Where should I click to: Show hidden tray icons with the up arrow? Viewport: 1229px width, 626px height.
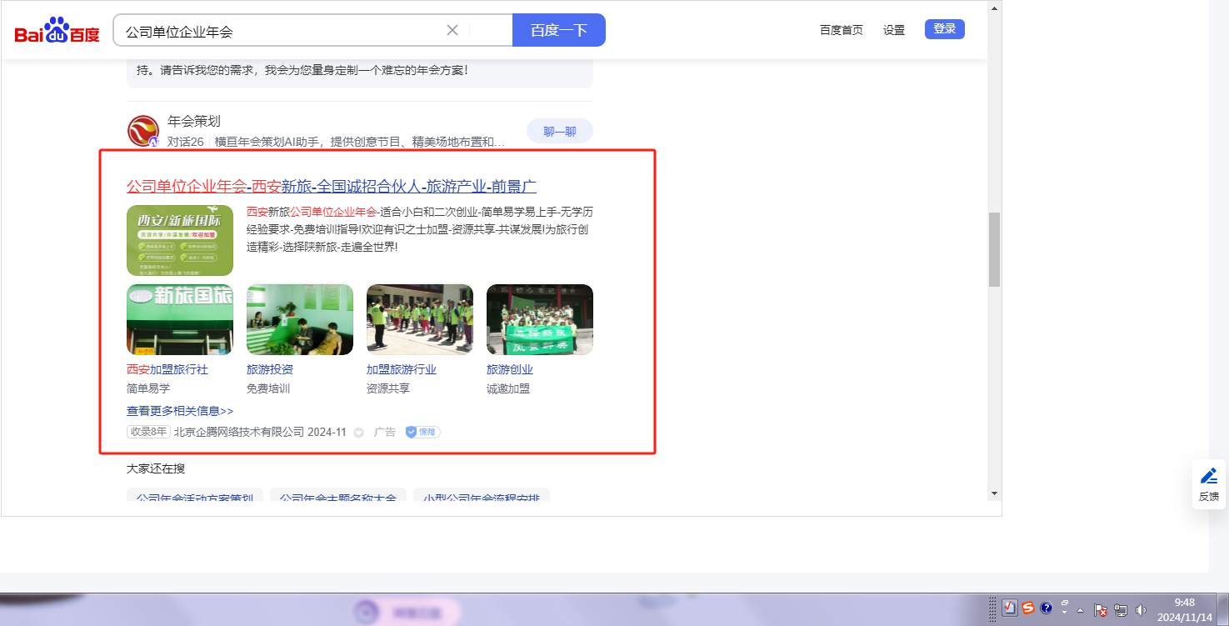pyautogui.click(x=1081, y=609)
